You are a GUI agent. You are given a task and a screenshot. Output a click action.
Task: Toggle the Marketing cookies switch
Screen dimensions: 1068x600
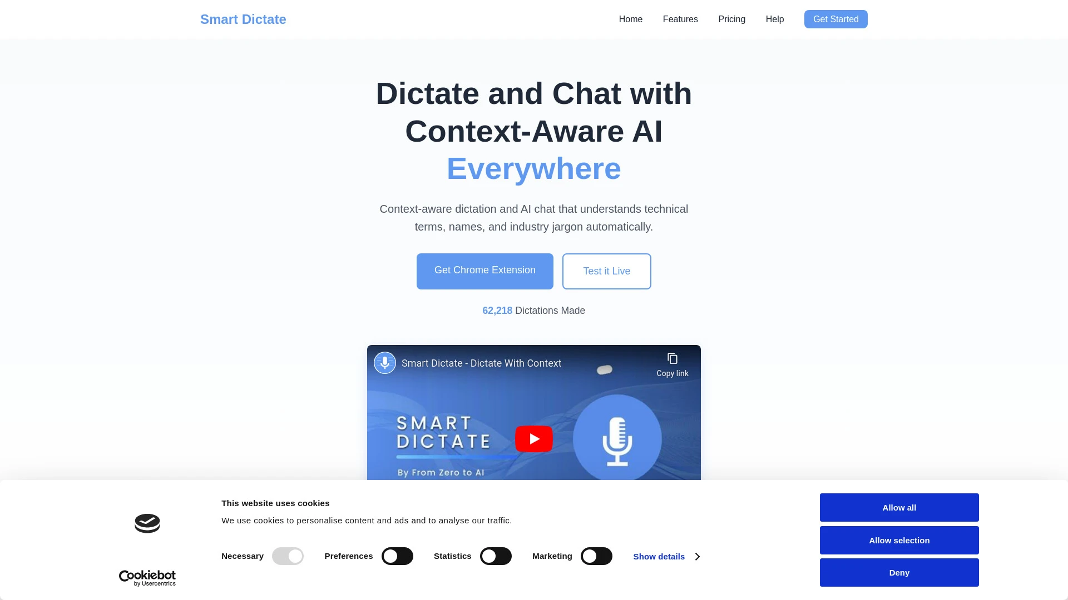[596, 556]
